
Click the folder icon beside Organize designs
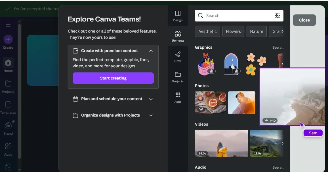pos(75,115)
